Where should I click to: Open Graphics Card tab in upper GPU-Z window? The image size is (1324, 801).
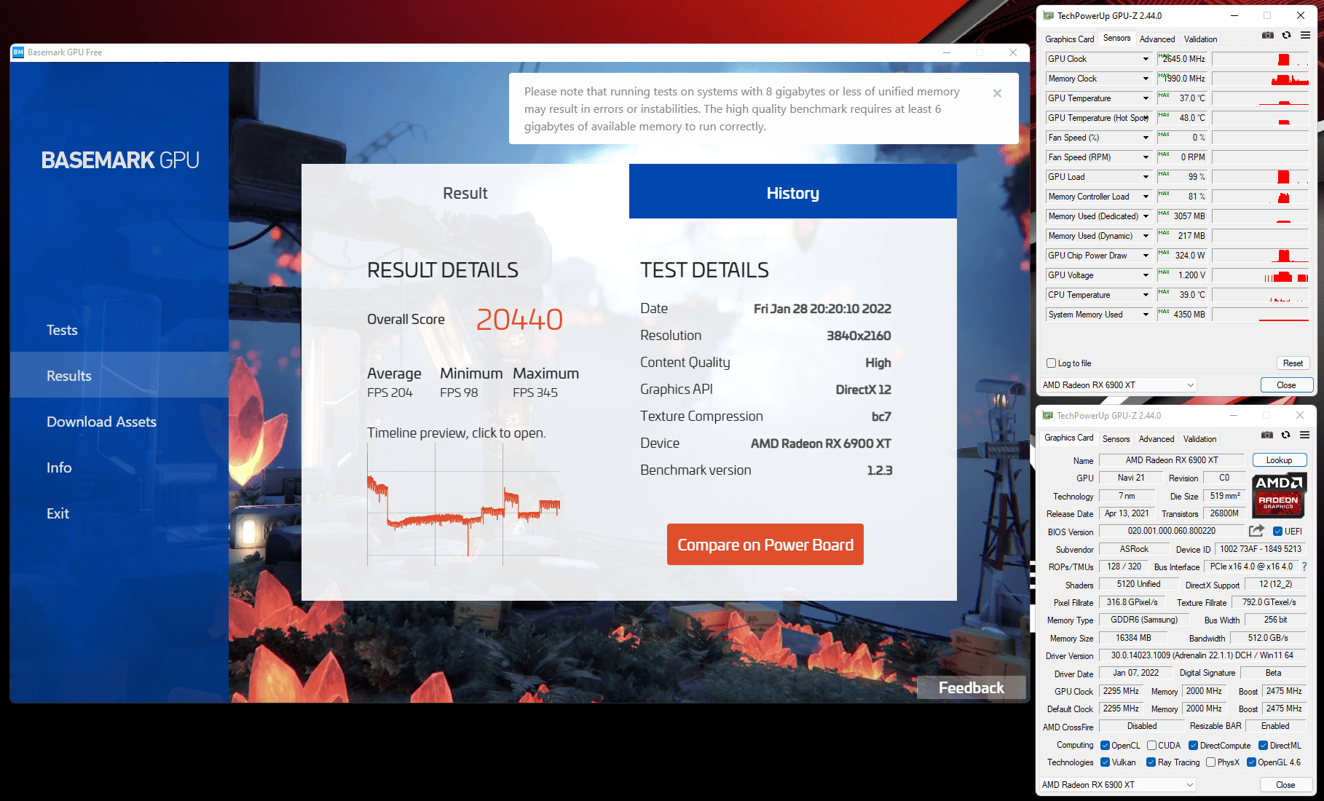[1069, 39]
